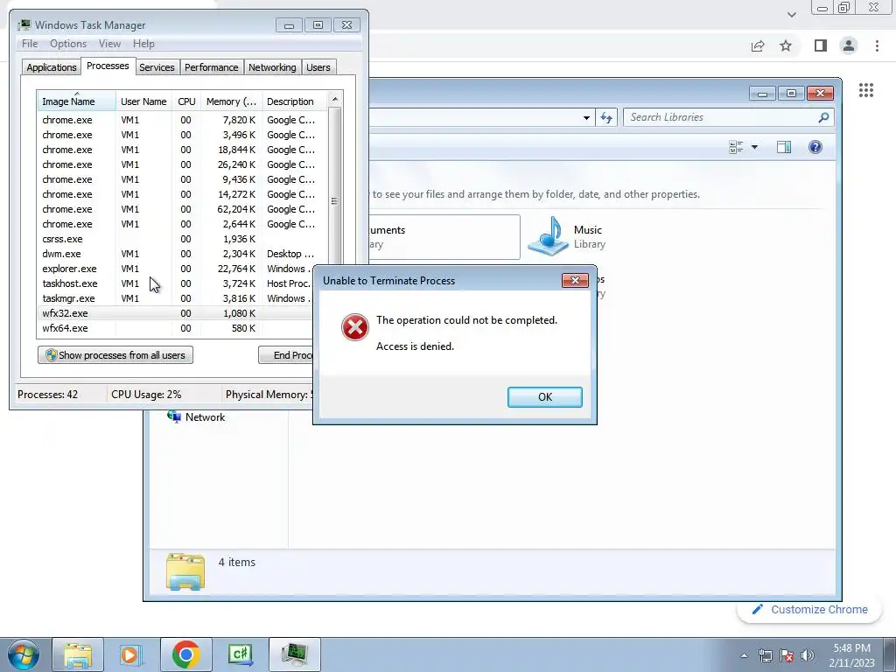This screenshot has width=896, height=672.
Task: Click the process list scrollbar thumb
Action: pos(335,201)
